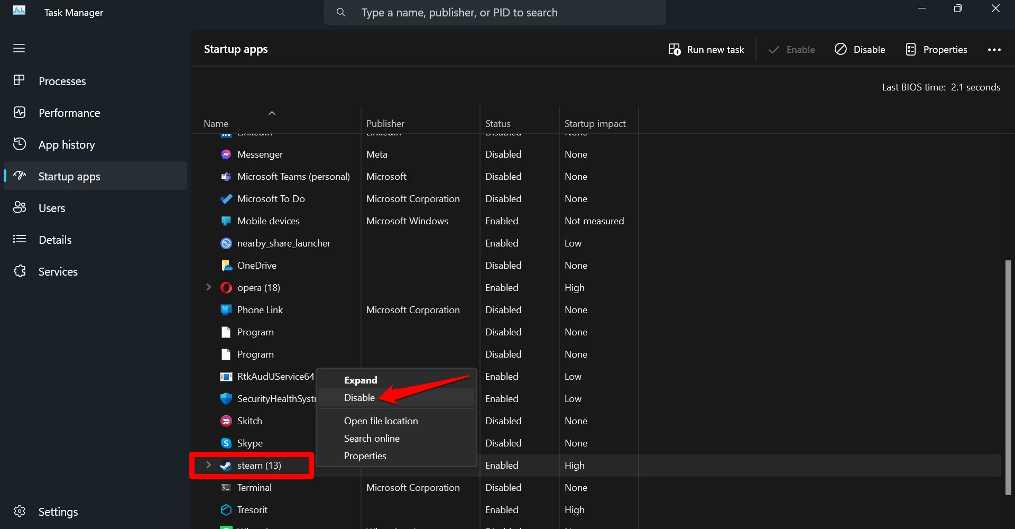Select the Tresorit row name
The height and width of the screenshot is (529, 1015).
(x=252, y=510)
